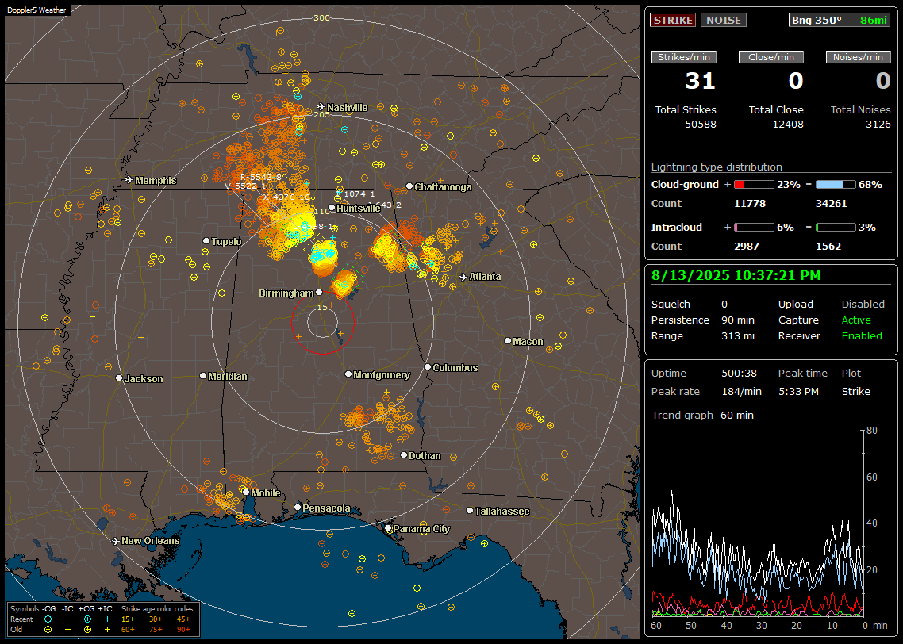903x644 pixels.
Task: Click the Uptime value 500:38
Action: [x=739, y=374]
